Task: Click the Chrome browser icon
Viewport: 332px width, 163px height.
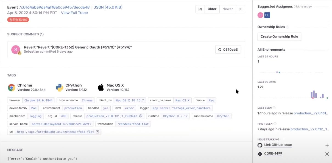Action: 12,88
